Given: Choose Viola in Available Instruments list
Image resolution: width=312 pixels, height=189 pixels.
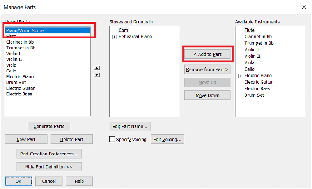Looking at the screenshot, I should click(249, 63).
